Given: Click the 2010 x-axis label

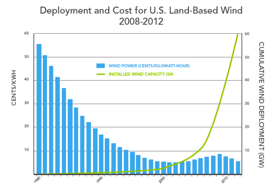Looking at the screenshot, I should click(225, 180).
